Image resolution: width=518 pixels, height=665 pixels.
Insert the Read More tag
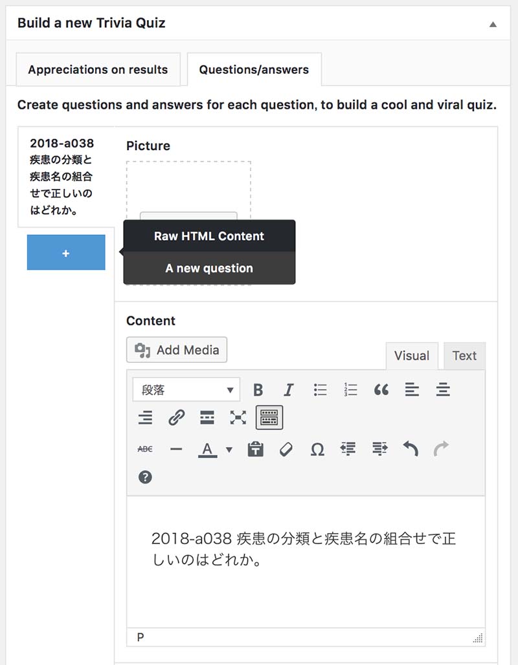click(x=207, y=418)
